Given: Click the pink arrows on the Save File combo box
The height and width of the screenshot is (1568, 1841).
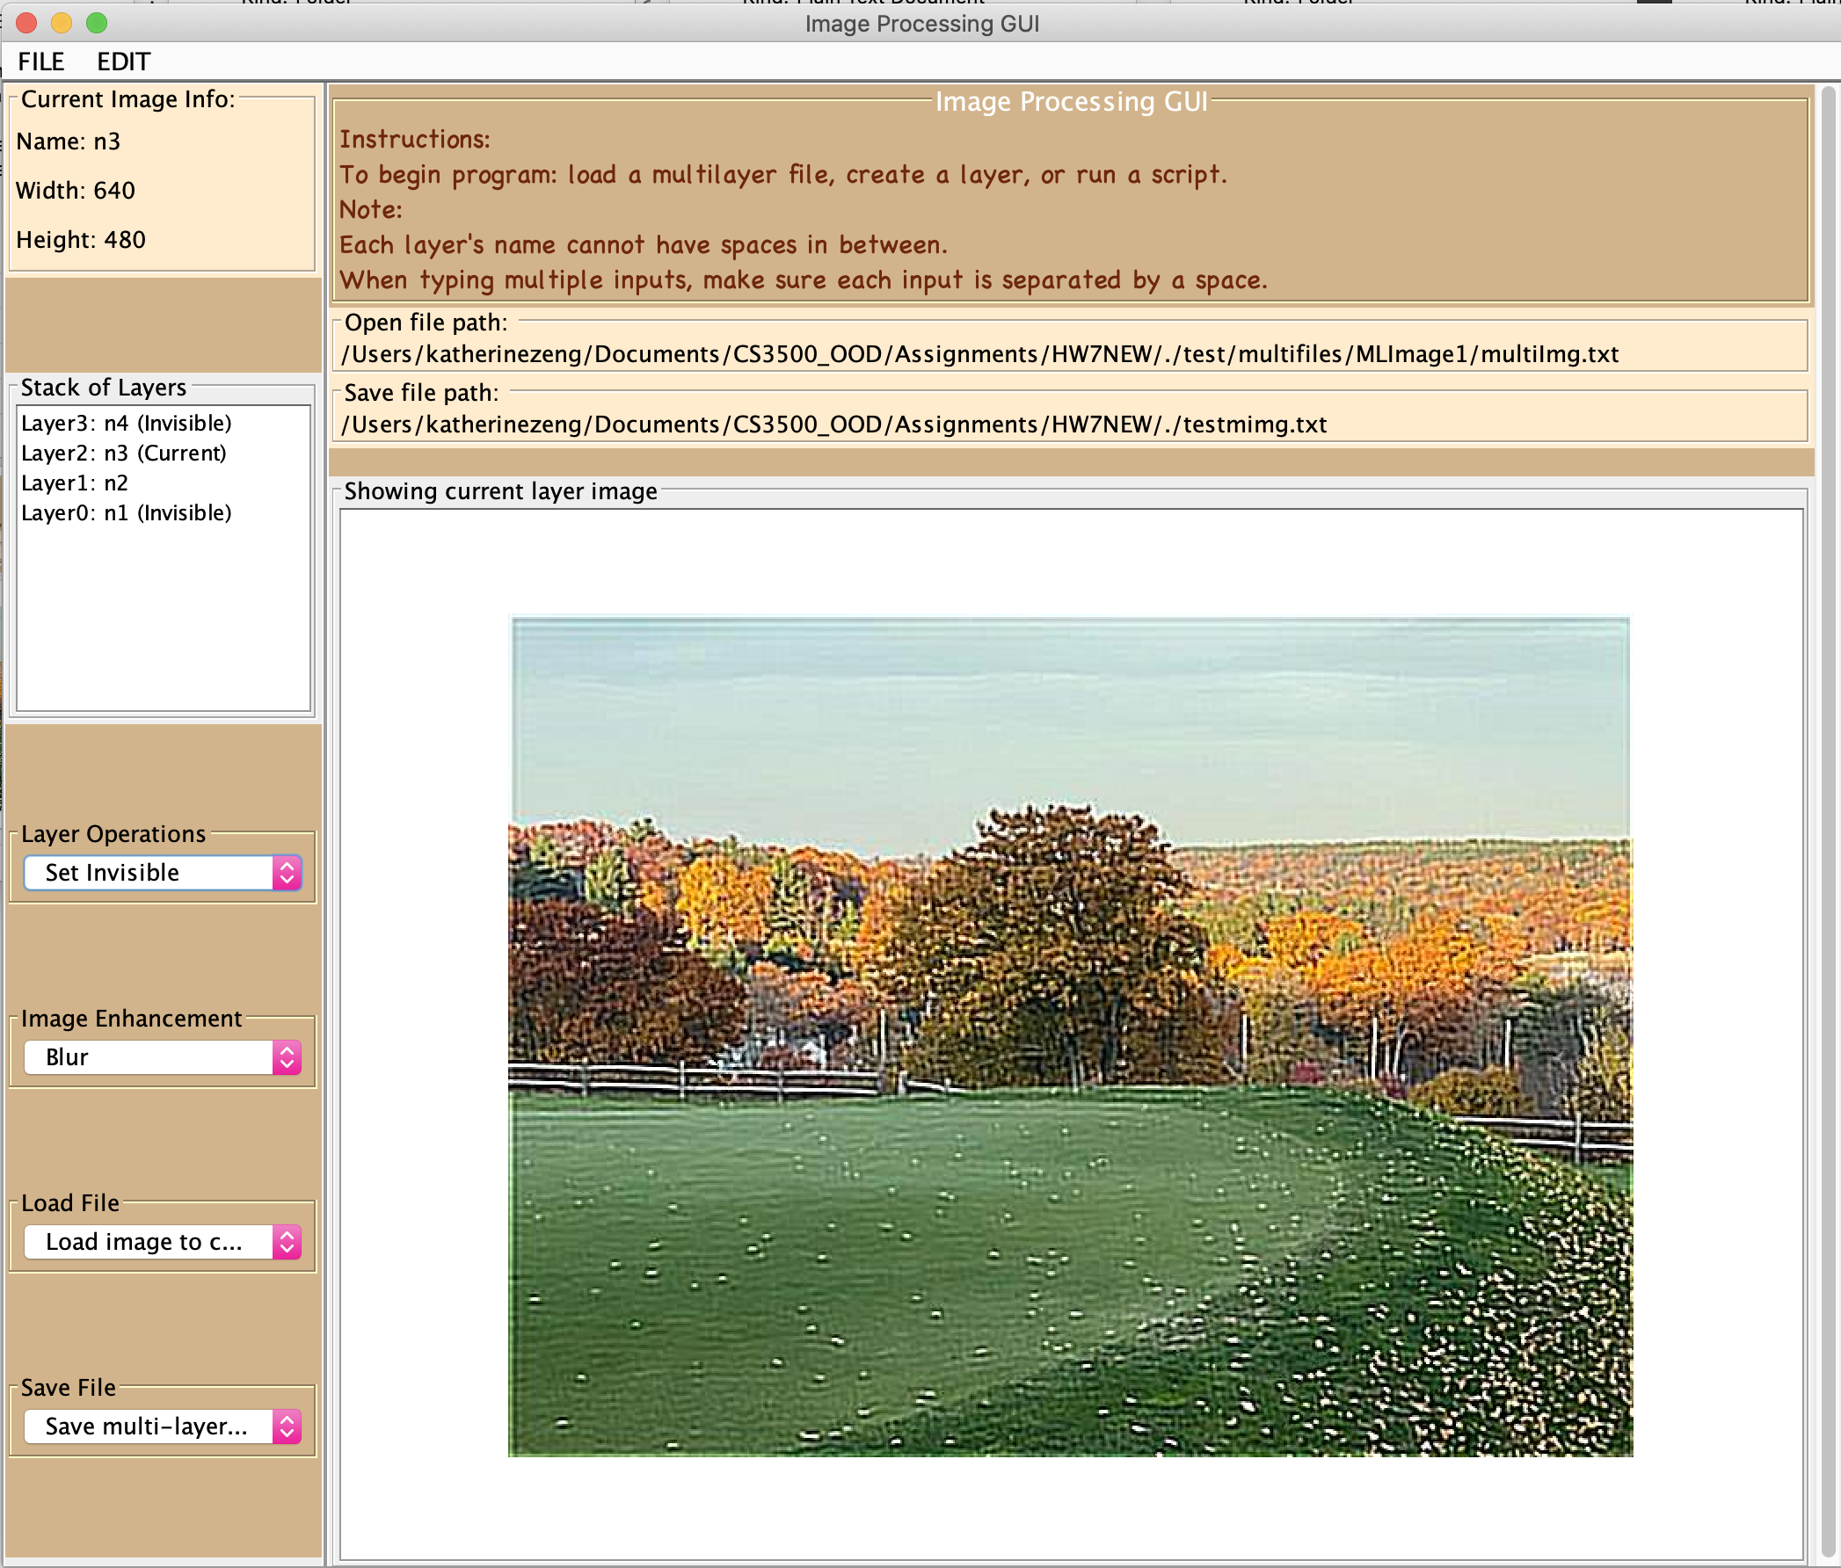Looking at the screenshot, I should click(286, 1426).
